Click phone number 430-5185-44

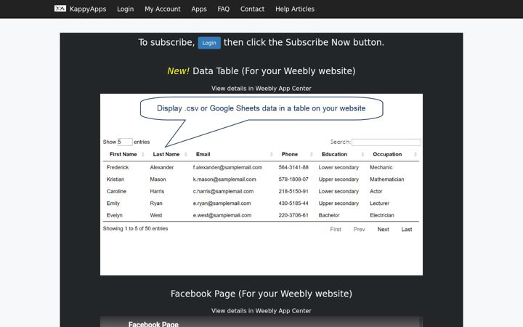tap(293, 203)
